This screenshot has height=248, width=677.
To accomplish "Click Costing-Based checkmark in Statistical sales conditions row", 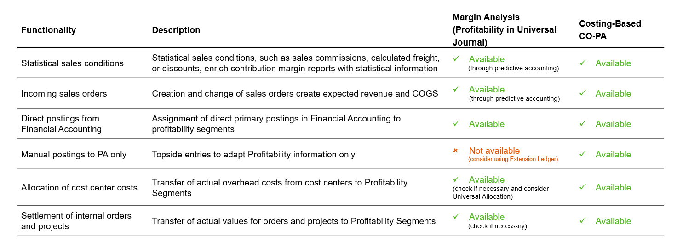I will click(582, 63).
